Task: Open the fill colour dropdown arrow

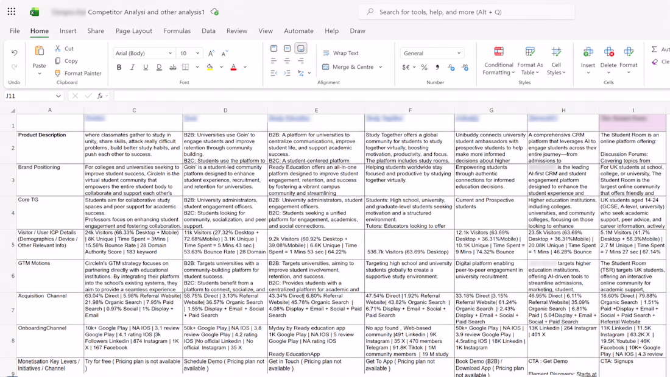Action: click(x=221, y=67)
